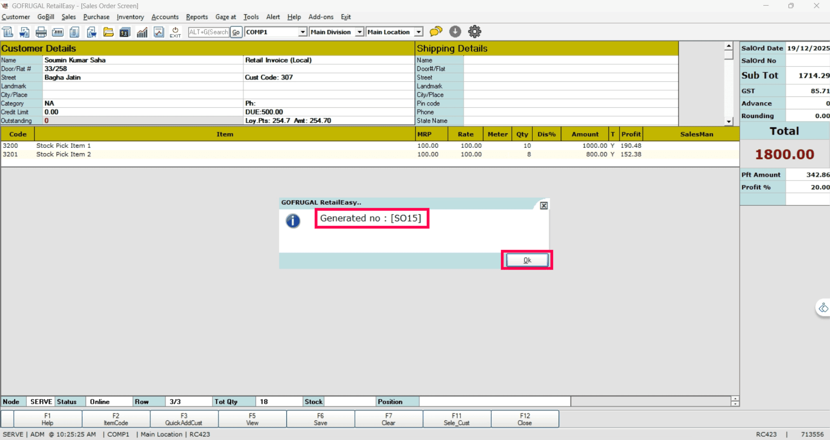Click the line graph report toolbar icon

(159, 32)
